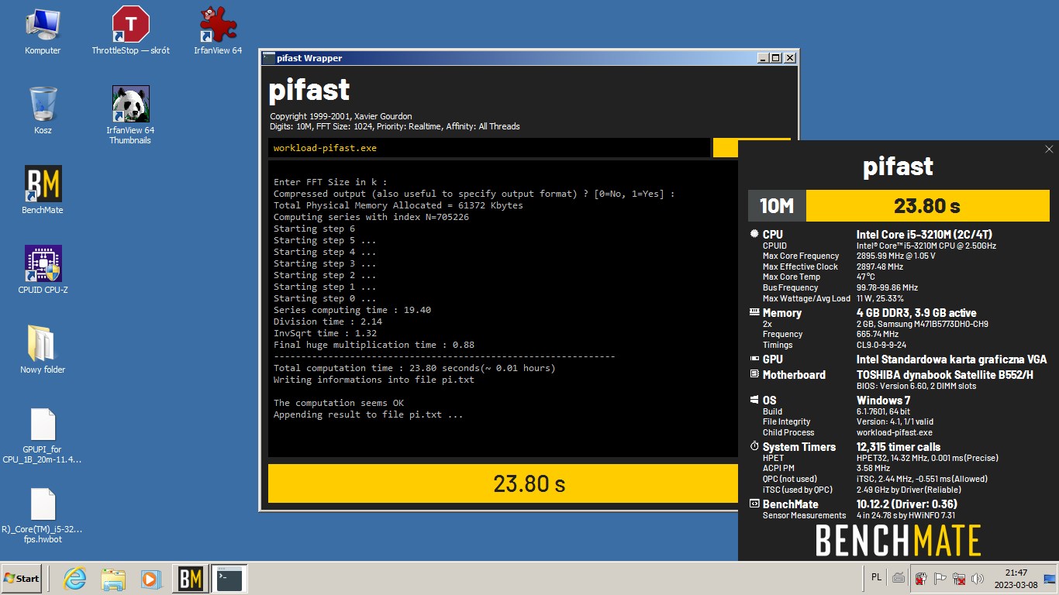Click the yellow 23.80 s bar in the pifast Wrapper window
This screenshot has height=595, width=1059.
pos(503,483)
